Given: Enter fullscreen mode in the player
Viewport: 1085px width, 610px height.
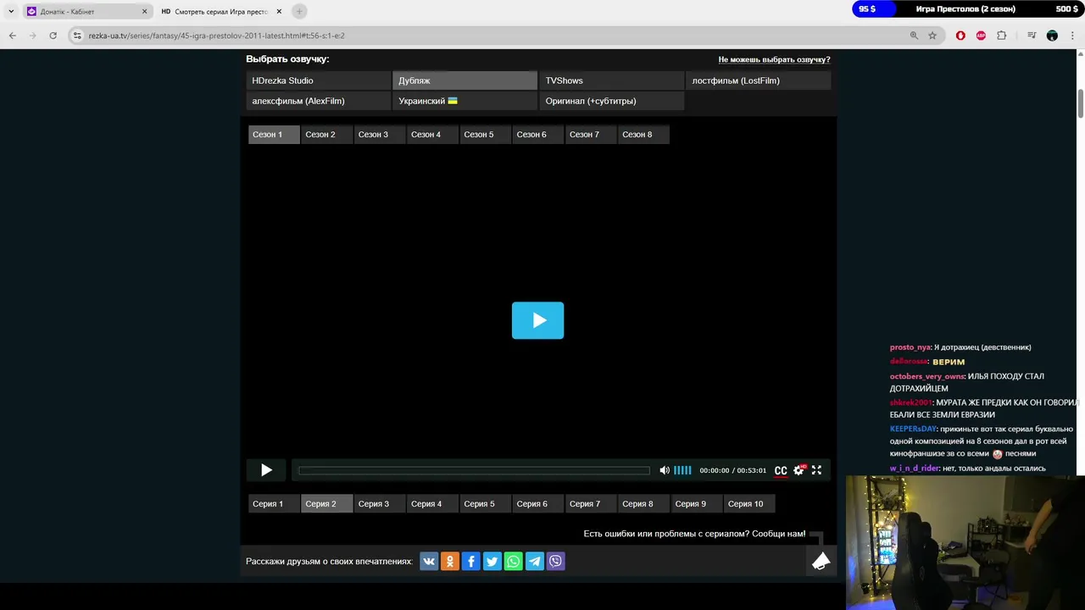Looking at the screenshot, I should (x=816, y=470).
